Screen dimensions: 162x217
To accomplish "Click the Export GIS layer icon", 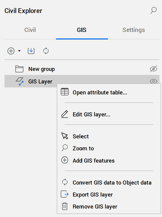I will pyautogui.click(x=65, y=194).
